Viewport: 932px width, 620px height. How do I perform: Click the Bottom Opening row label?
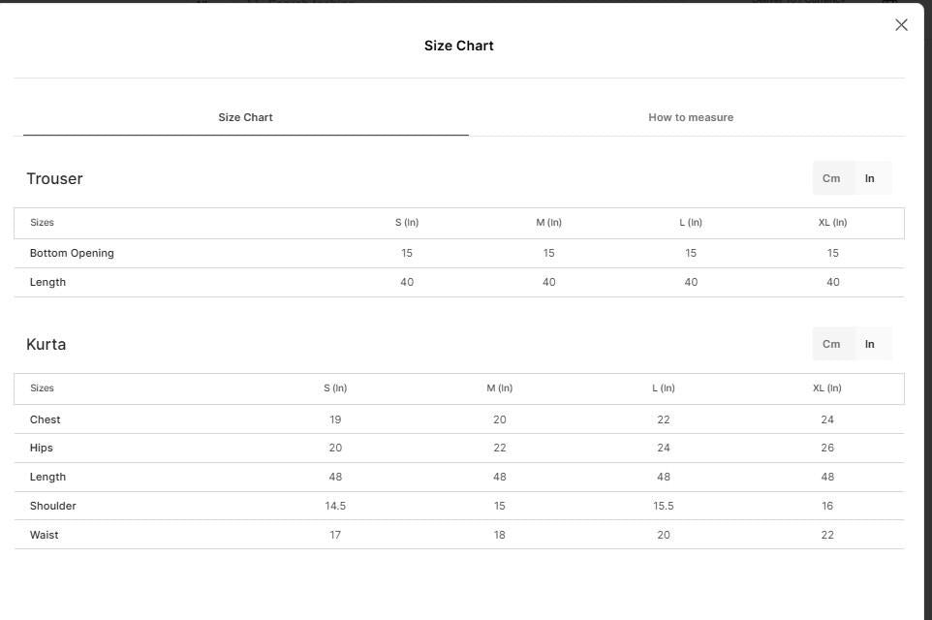coord(72,253)
